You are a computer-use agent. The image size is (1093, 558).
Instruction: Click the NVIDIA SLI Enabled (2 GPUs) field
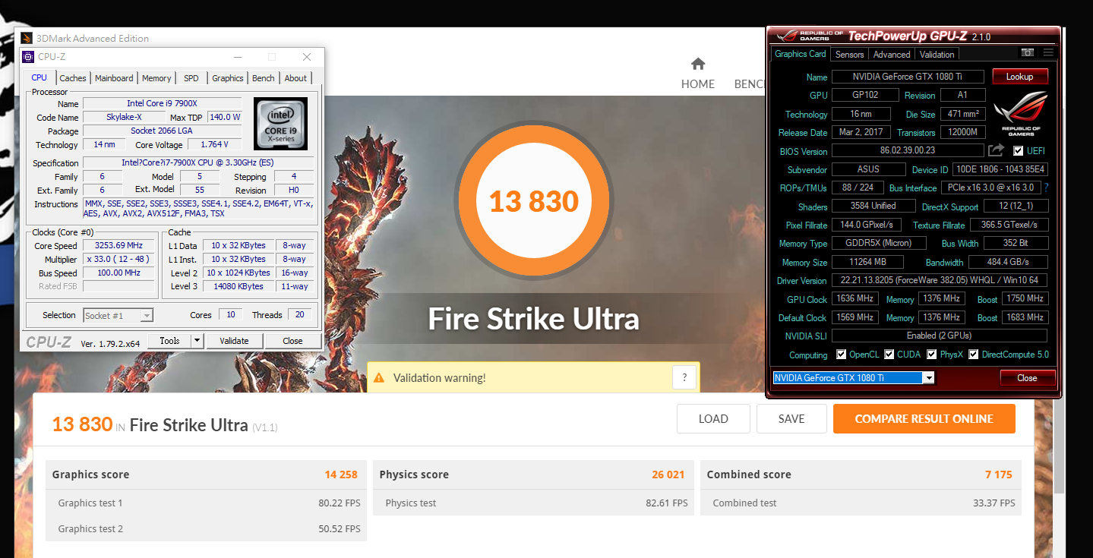[x=940, y=336]
